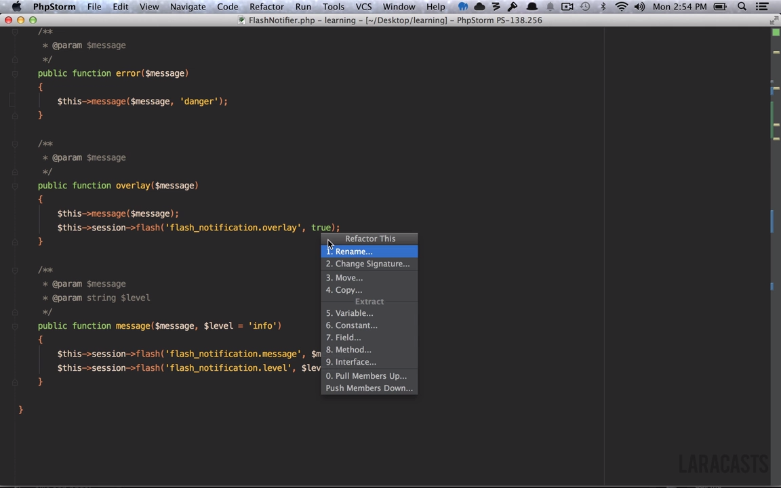Image resolution: width=781 pixels, height=488 pixels.
Task: Click the true argument in flash call
Action: pyautogui.click(x=321, y=228)
